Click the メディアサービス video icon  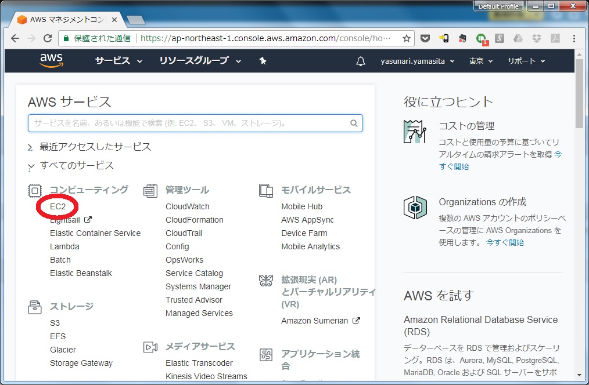150,347
